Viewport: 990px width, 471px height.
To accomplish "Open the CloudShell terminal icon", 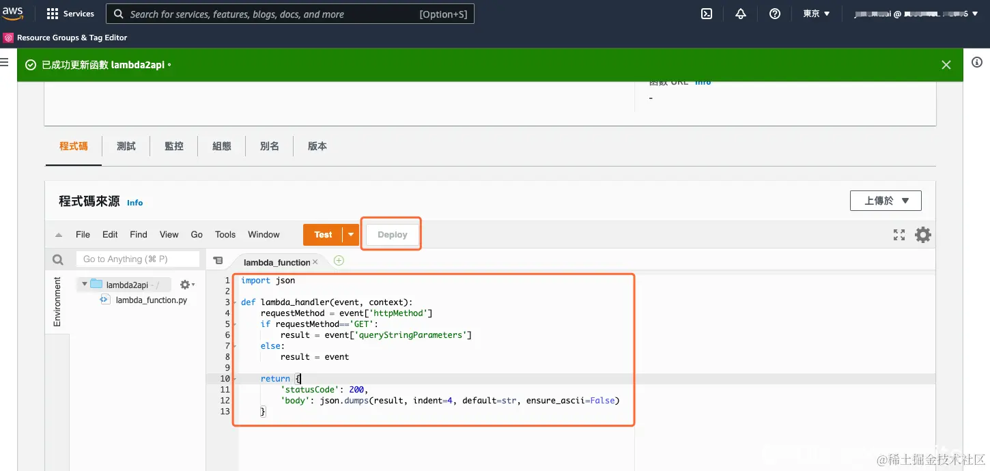I will [x=707, y=14].
